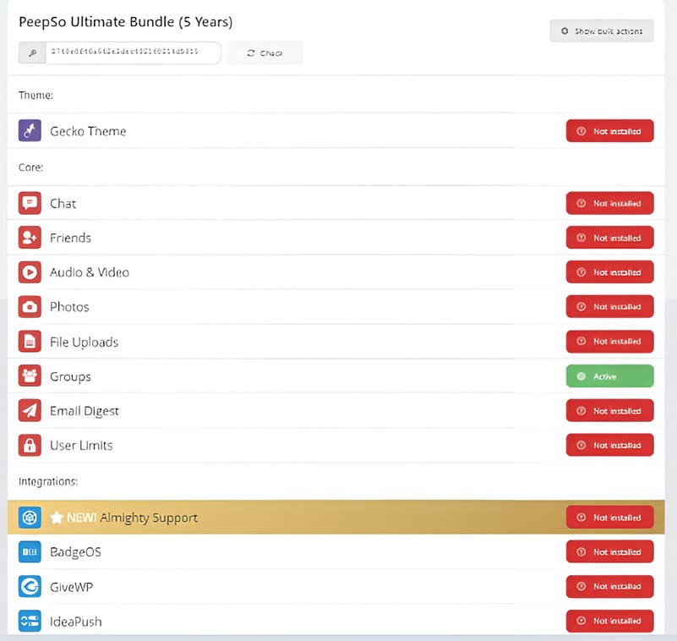Click the Photos camera icon

pyautogui.click(x=30, y=307)
